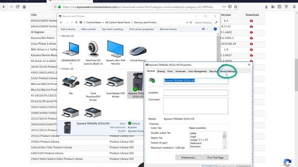Viewport: 298px width, 167px height.
Task: Open the Device Settings tab
Action: click(227, 71)
